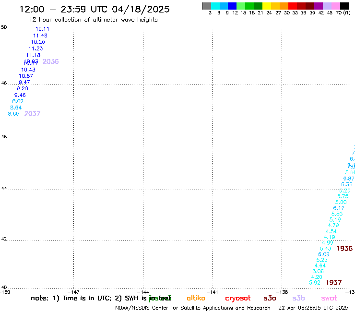The image size is (355, 312).
Task: Click the cryosat satellite legend label
Action: click(x=238, y=298)
